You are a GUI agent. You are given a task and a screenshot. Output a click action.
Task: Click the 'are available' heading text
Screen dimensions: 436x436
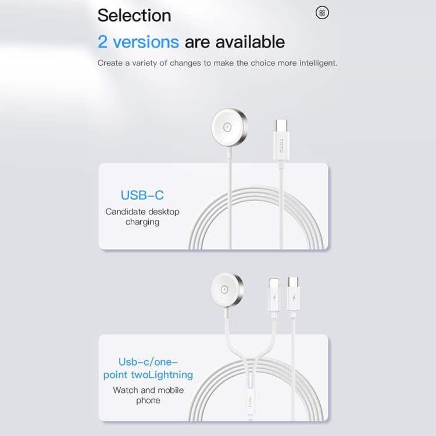pyautogui.click(x=235, y=42)
